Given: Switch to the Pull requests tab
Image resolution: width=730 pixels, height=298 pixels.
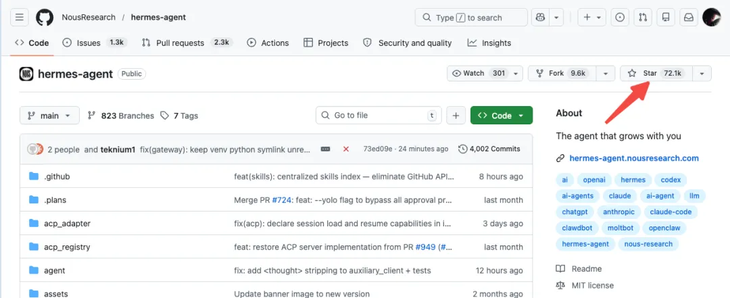Looking at the screenshot, I should pos(187,43).
